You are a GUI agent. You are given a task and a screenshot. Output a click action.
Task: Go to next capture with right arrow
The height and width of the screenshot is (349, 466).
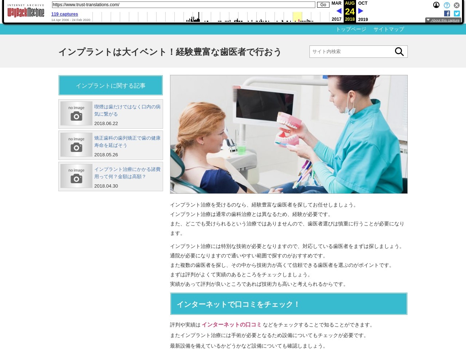pos(361,11)
